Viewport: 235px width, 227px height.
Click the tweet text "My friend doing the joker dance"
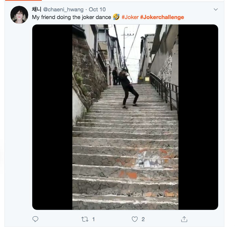pos(71,17)
